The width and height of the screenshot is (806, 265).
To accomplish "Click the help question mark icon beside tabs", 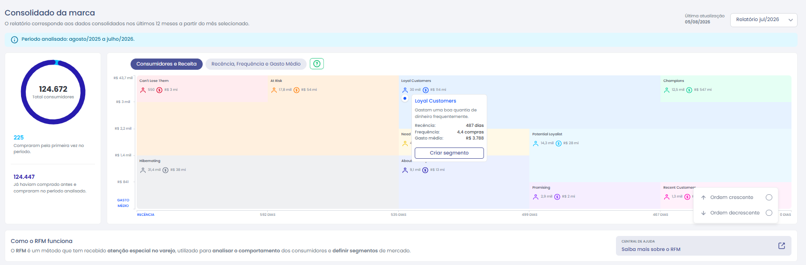I will tap(317, 64).
